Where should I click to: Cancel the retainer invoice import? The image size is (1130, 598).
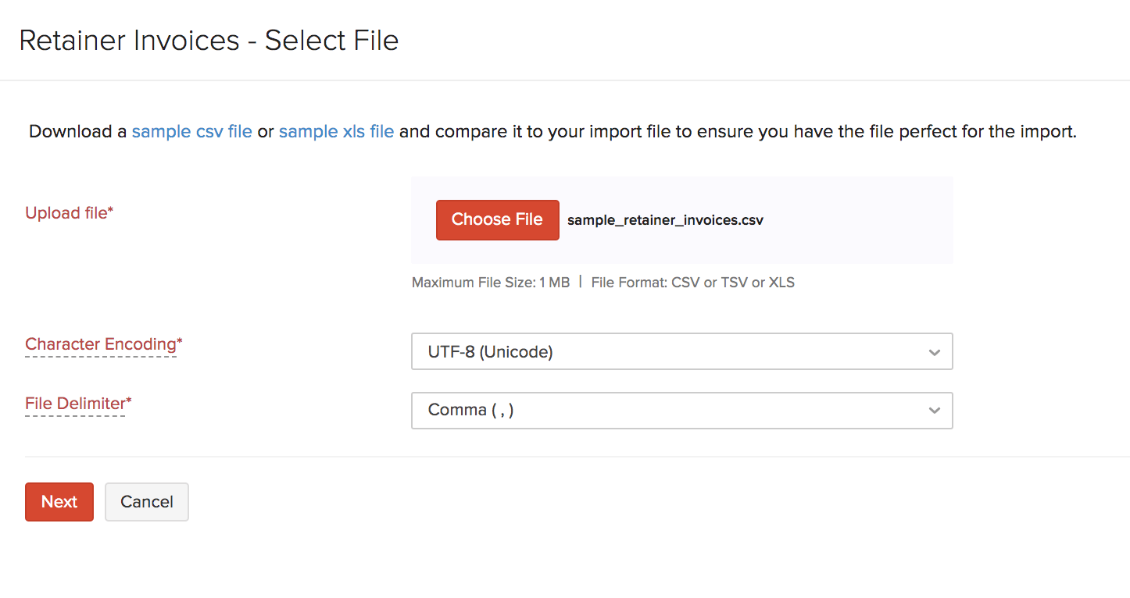[146, 501]
